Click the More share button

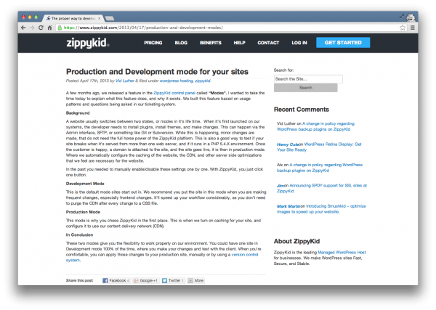(195, 280)
